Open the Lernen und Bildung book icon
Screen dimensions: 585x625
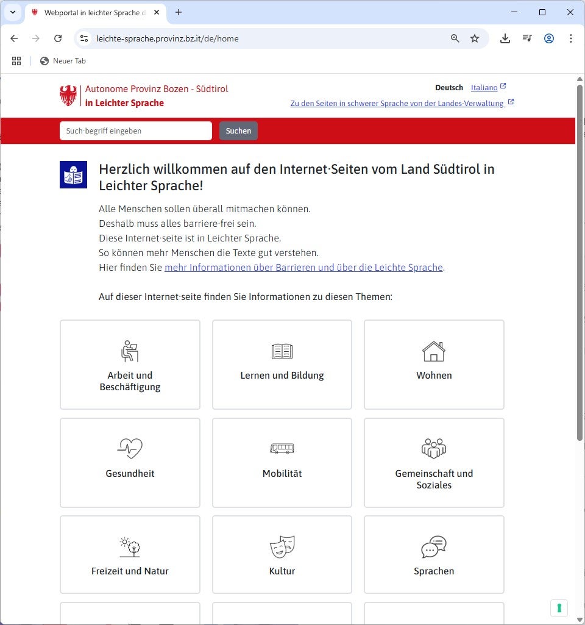tap(282, 351)
